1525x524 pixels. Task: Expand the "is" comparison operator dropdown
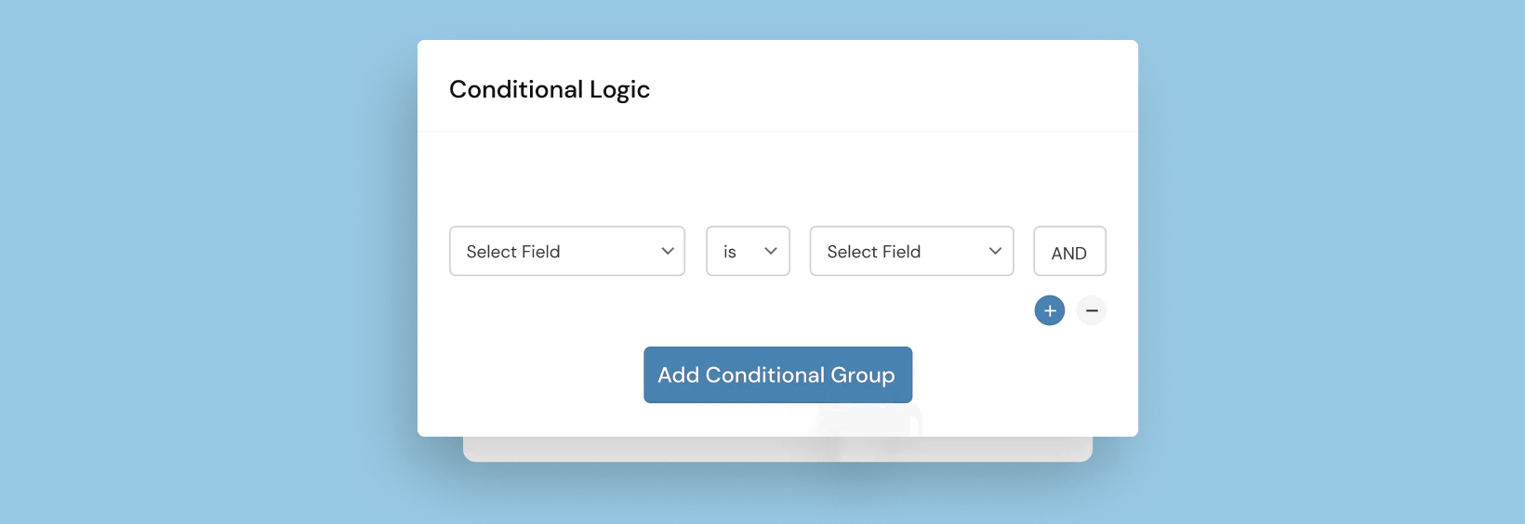(x=748, y=251)
